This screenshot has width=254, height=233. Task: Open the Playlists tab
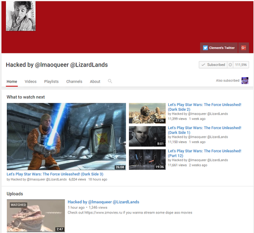pos(51,82)
